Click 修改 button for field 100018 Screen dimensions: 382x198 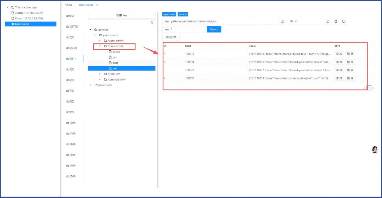click(339, 54)
